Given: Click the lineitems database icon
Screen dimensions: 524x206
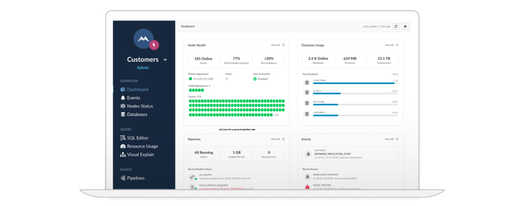Looking at the screenshot, I should 307,82.
